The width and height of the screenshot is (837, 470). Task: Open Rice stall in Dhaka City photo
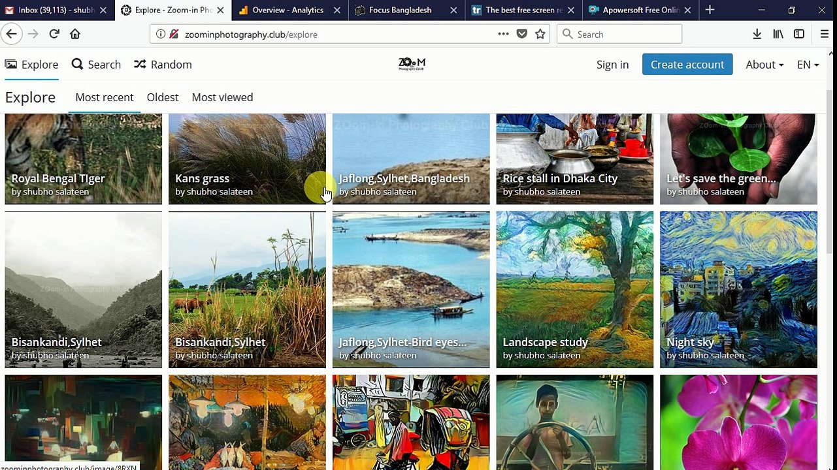575,159
